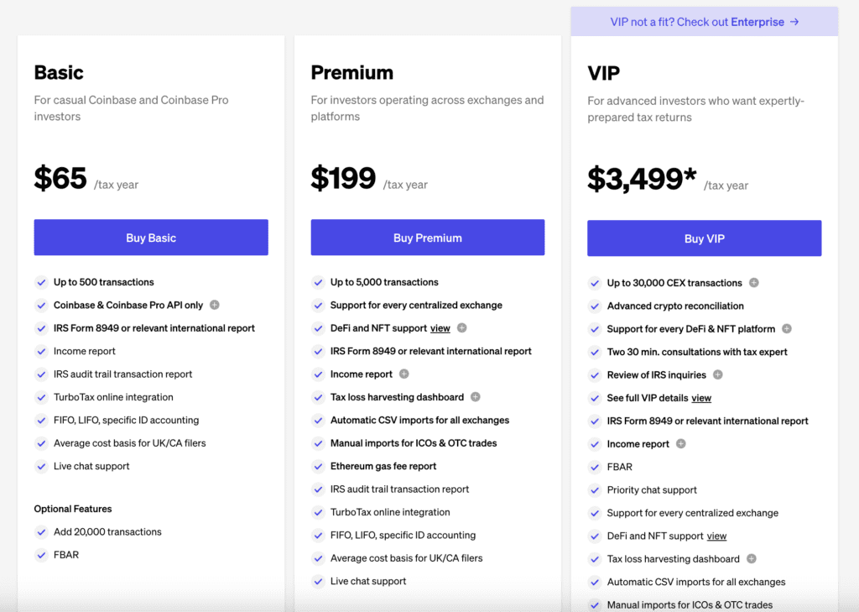Show info for Premium Tax loss harvesting dashboard
This screenshot has height=612, width=859.
point(476,397)
